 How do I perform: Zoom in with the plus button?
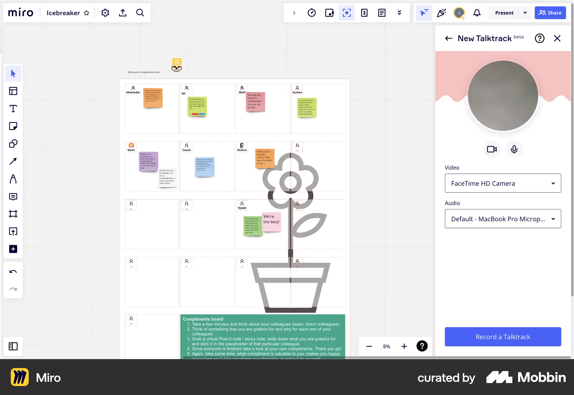[x=404, y=347]
